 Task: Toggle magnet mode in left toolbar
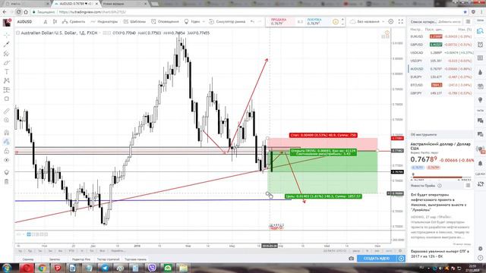pos(7,133)
